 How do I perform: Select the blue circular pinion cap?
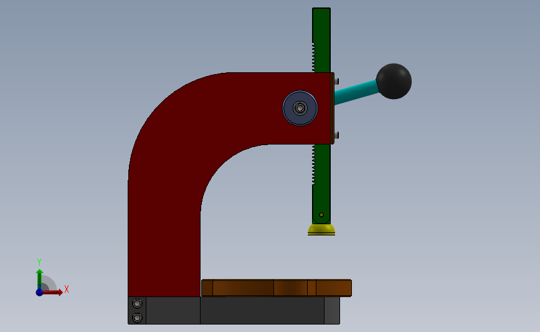point(300,108)
